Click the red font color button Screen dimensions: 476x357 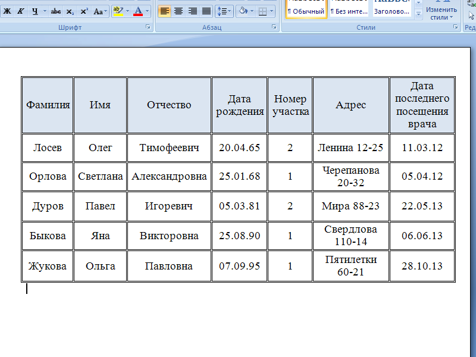click(x=138, y=11)
